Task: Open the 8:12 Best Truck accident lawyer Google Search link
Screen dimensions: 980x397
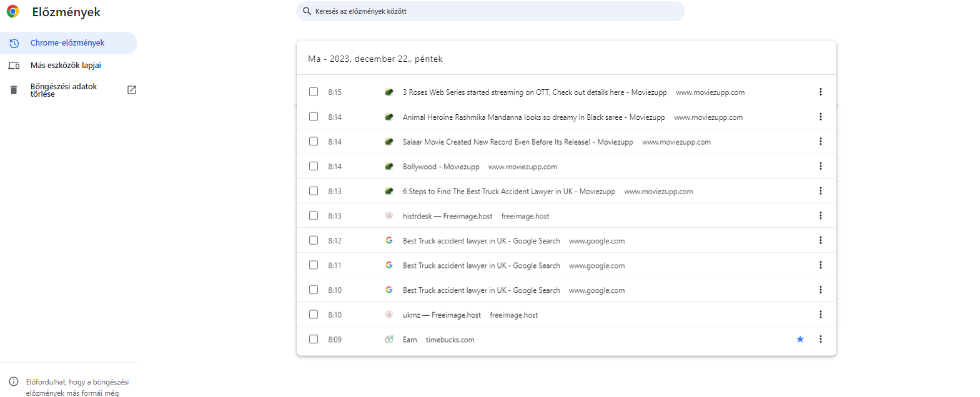Action: (482, 241)
